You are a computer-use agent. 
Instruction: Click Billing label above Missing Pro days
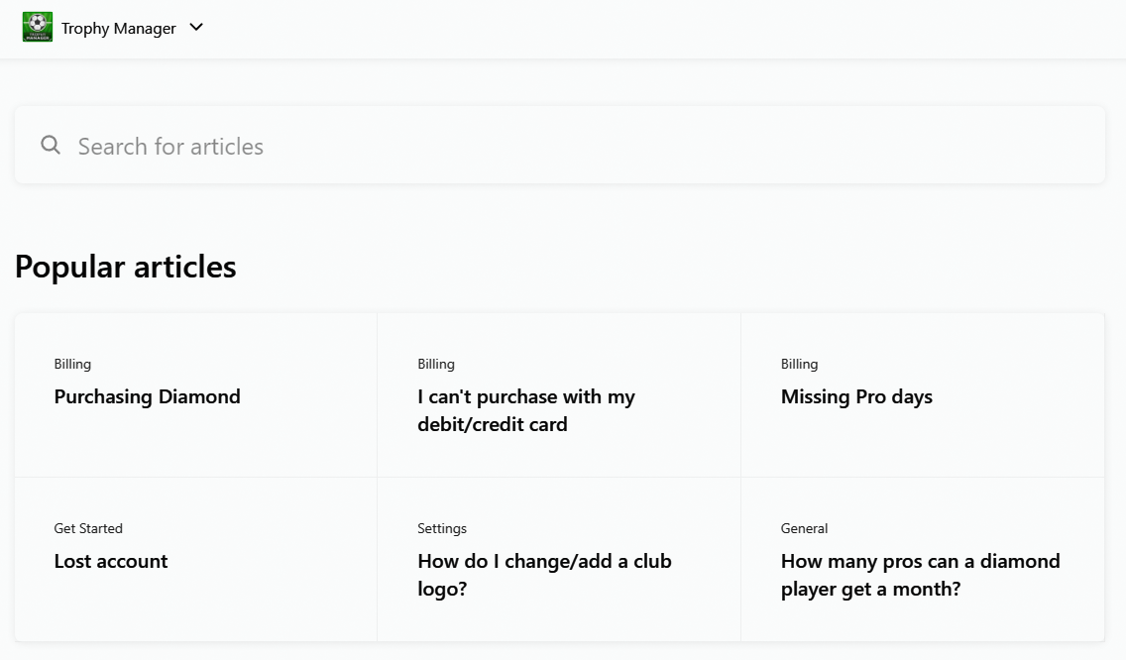pyautogui.click(x=799, y=364)
